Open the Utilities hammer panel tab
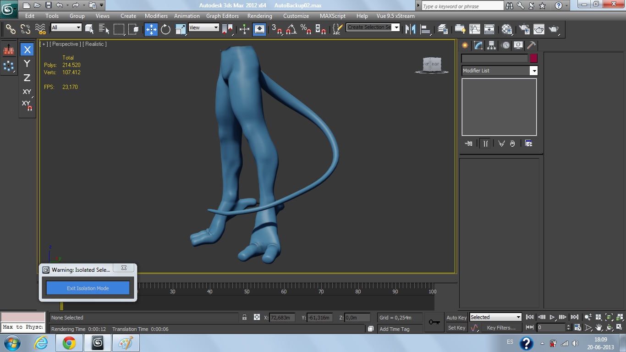Image resolution: width=626 pixels, height=352 pixels. coord(531,45)
